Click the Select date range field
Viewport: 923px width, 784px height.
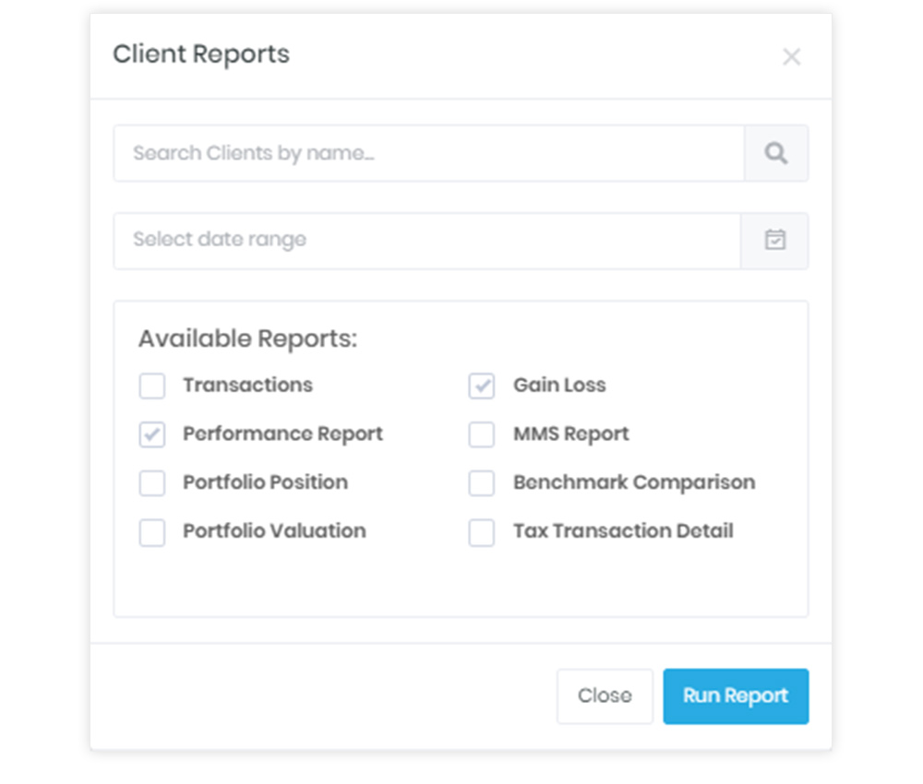(426, 241)
